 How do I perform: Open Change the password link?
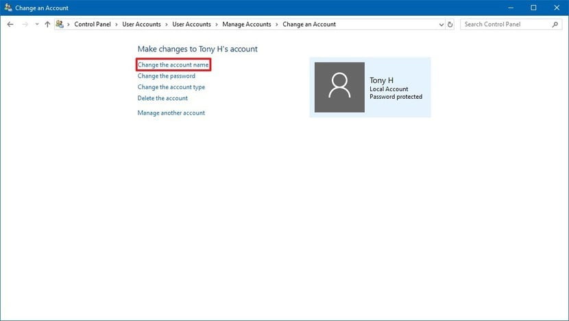point(166,76)
